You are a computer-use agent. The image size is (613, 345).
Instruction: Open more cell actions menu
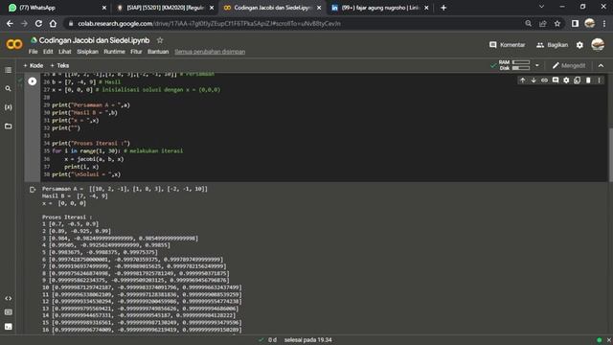coord(600,80)
